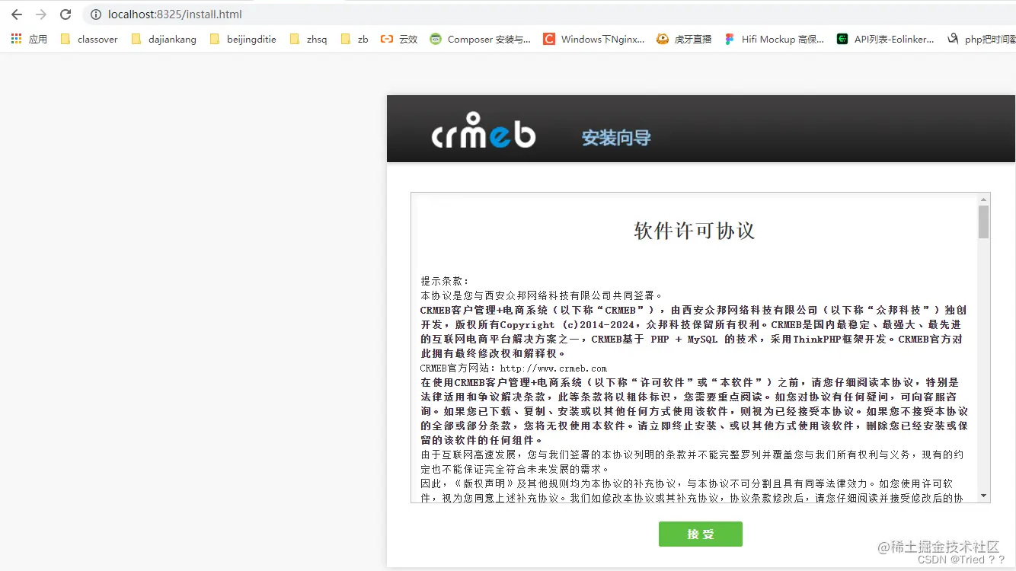This screenshot has width=1016, height=571.
Task: Open the 应用 apps grid icon
Action: (x=16, y=38)
